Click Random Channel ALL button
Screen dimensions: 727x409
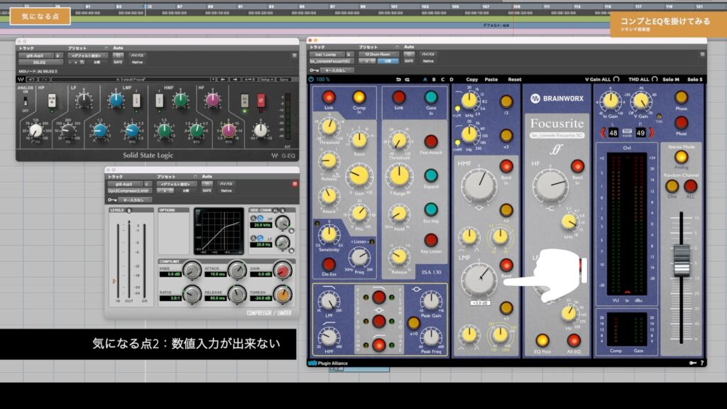pyautogui.click(x=690, y=187)
